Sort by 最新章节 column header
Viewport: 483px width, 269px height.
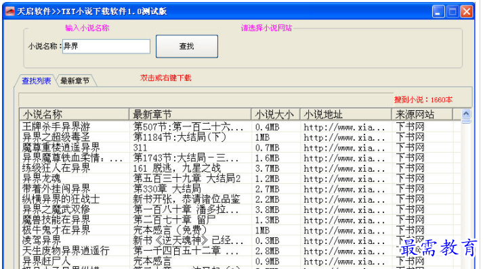(190, 114)
